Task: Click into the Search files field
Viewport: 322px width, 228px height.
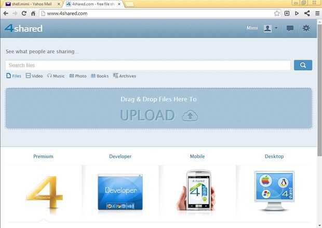Action: (x=148, y=65)
